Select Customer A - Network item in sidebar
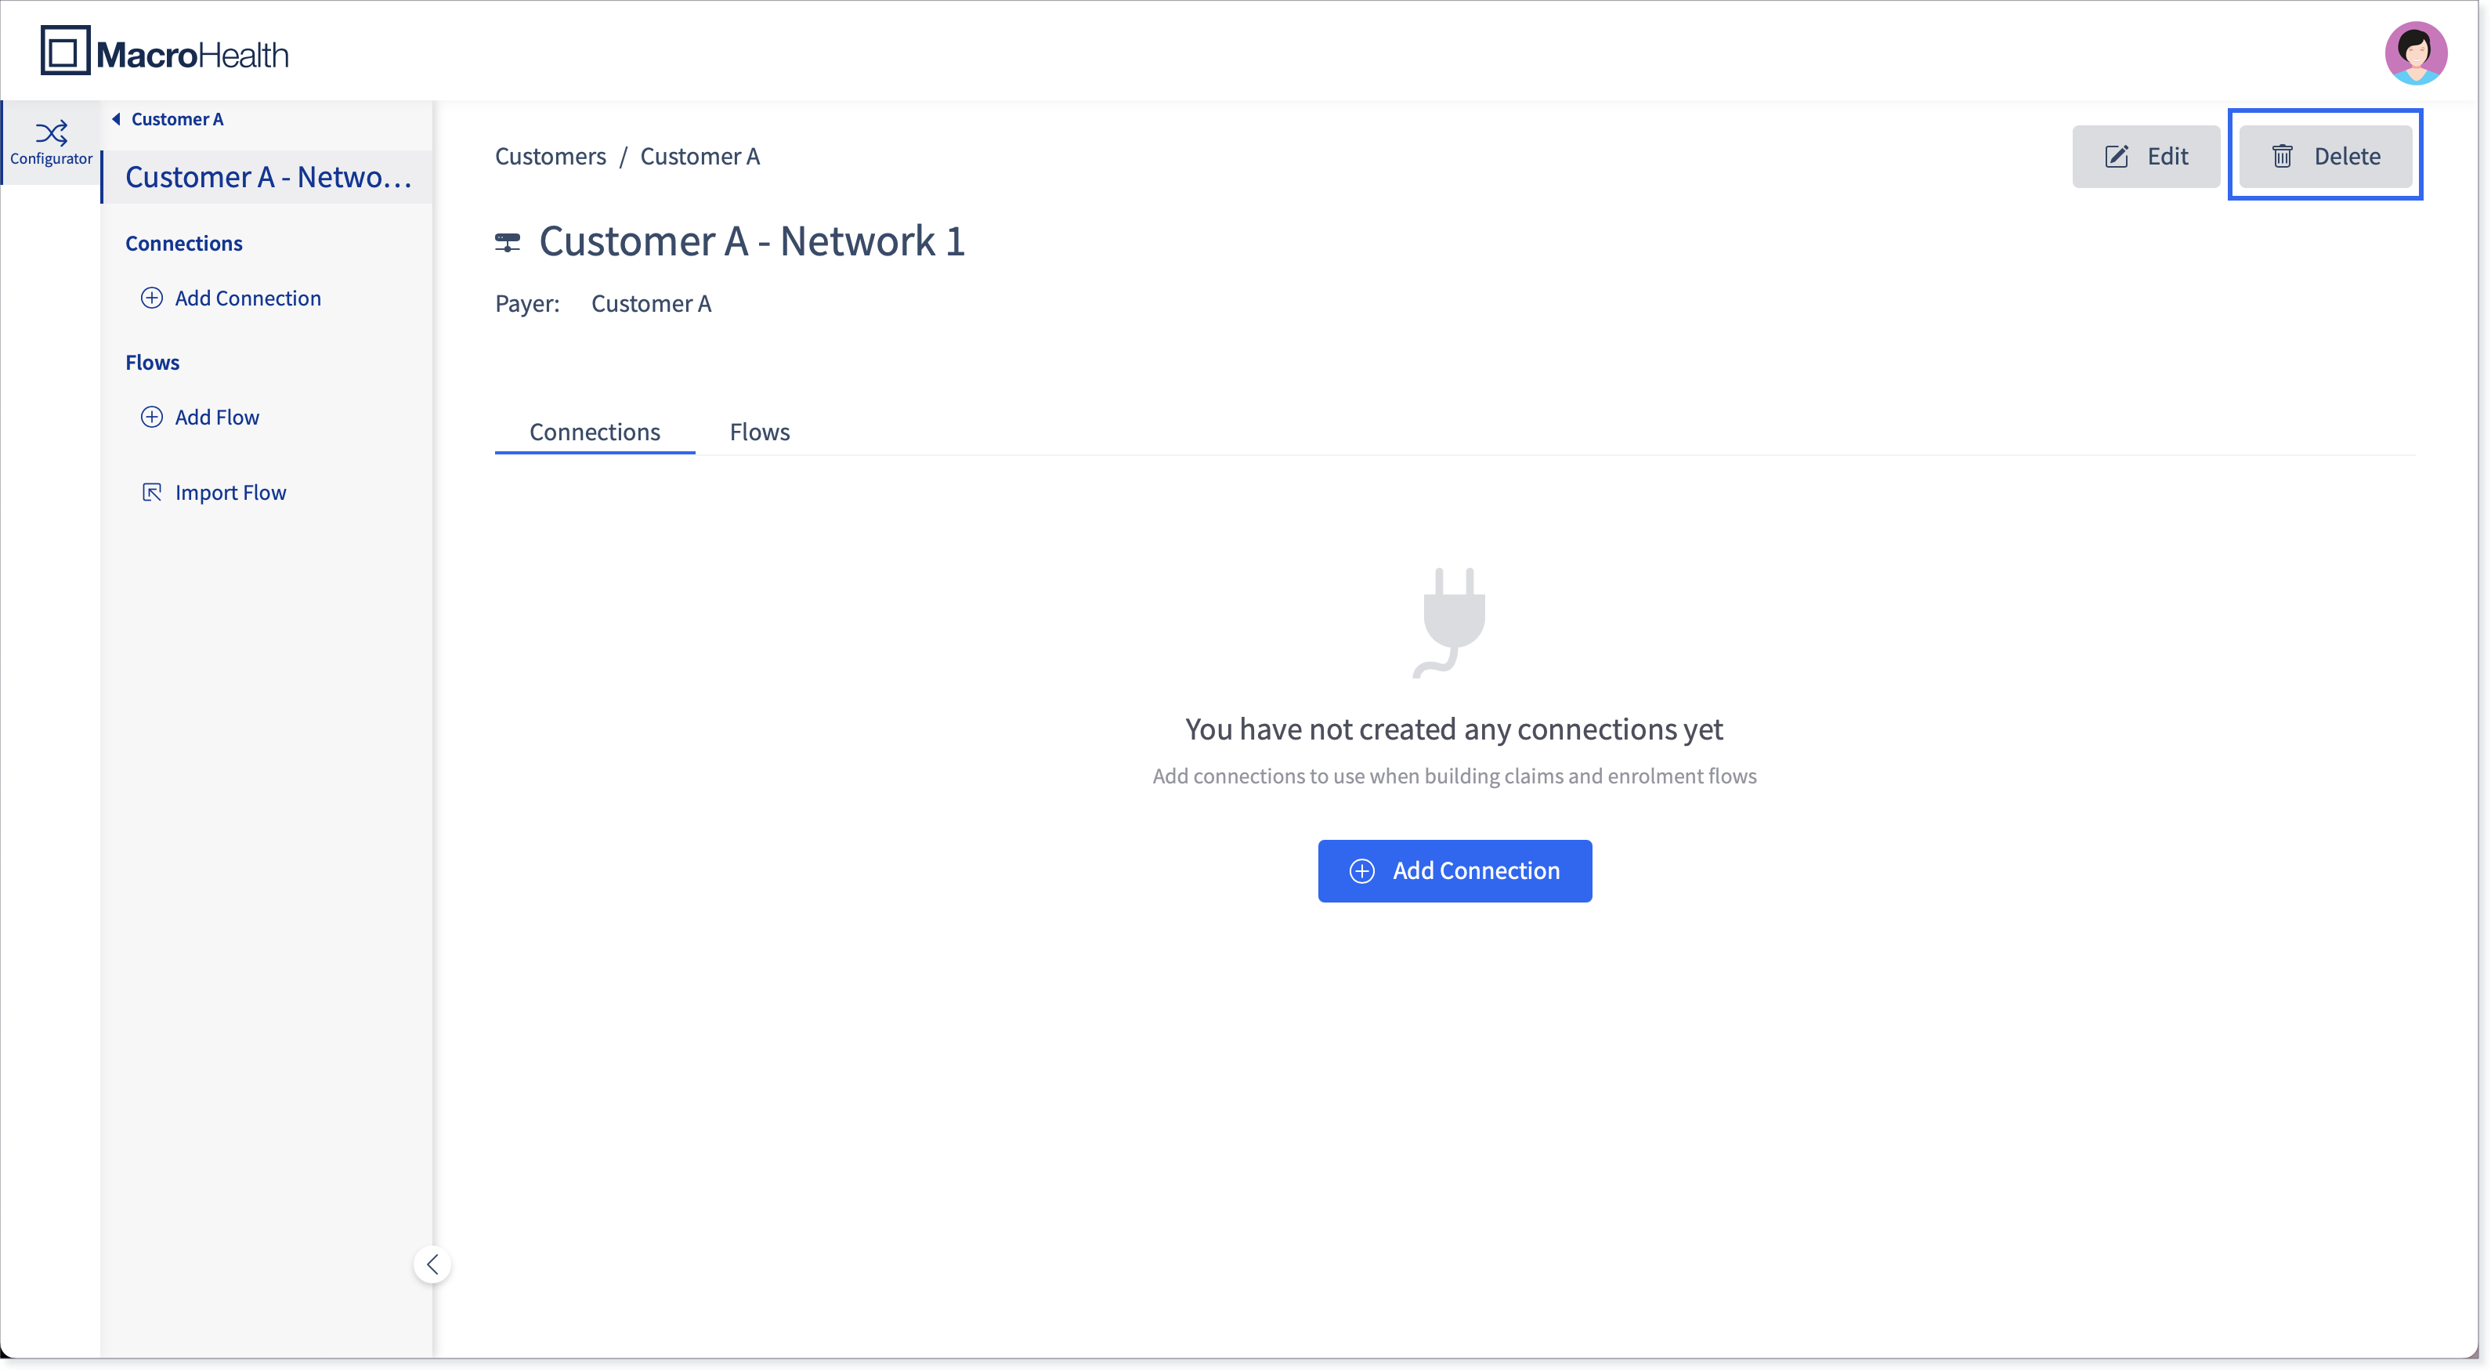The height and width of the screenshot is (1371, 2491). point(267,176)
